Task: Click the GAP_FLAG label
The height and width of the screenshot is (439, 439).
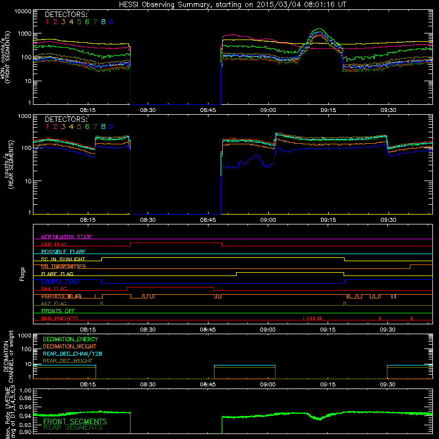Action: point(54,244)
